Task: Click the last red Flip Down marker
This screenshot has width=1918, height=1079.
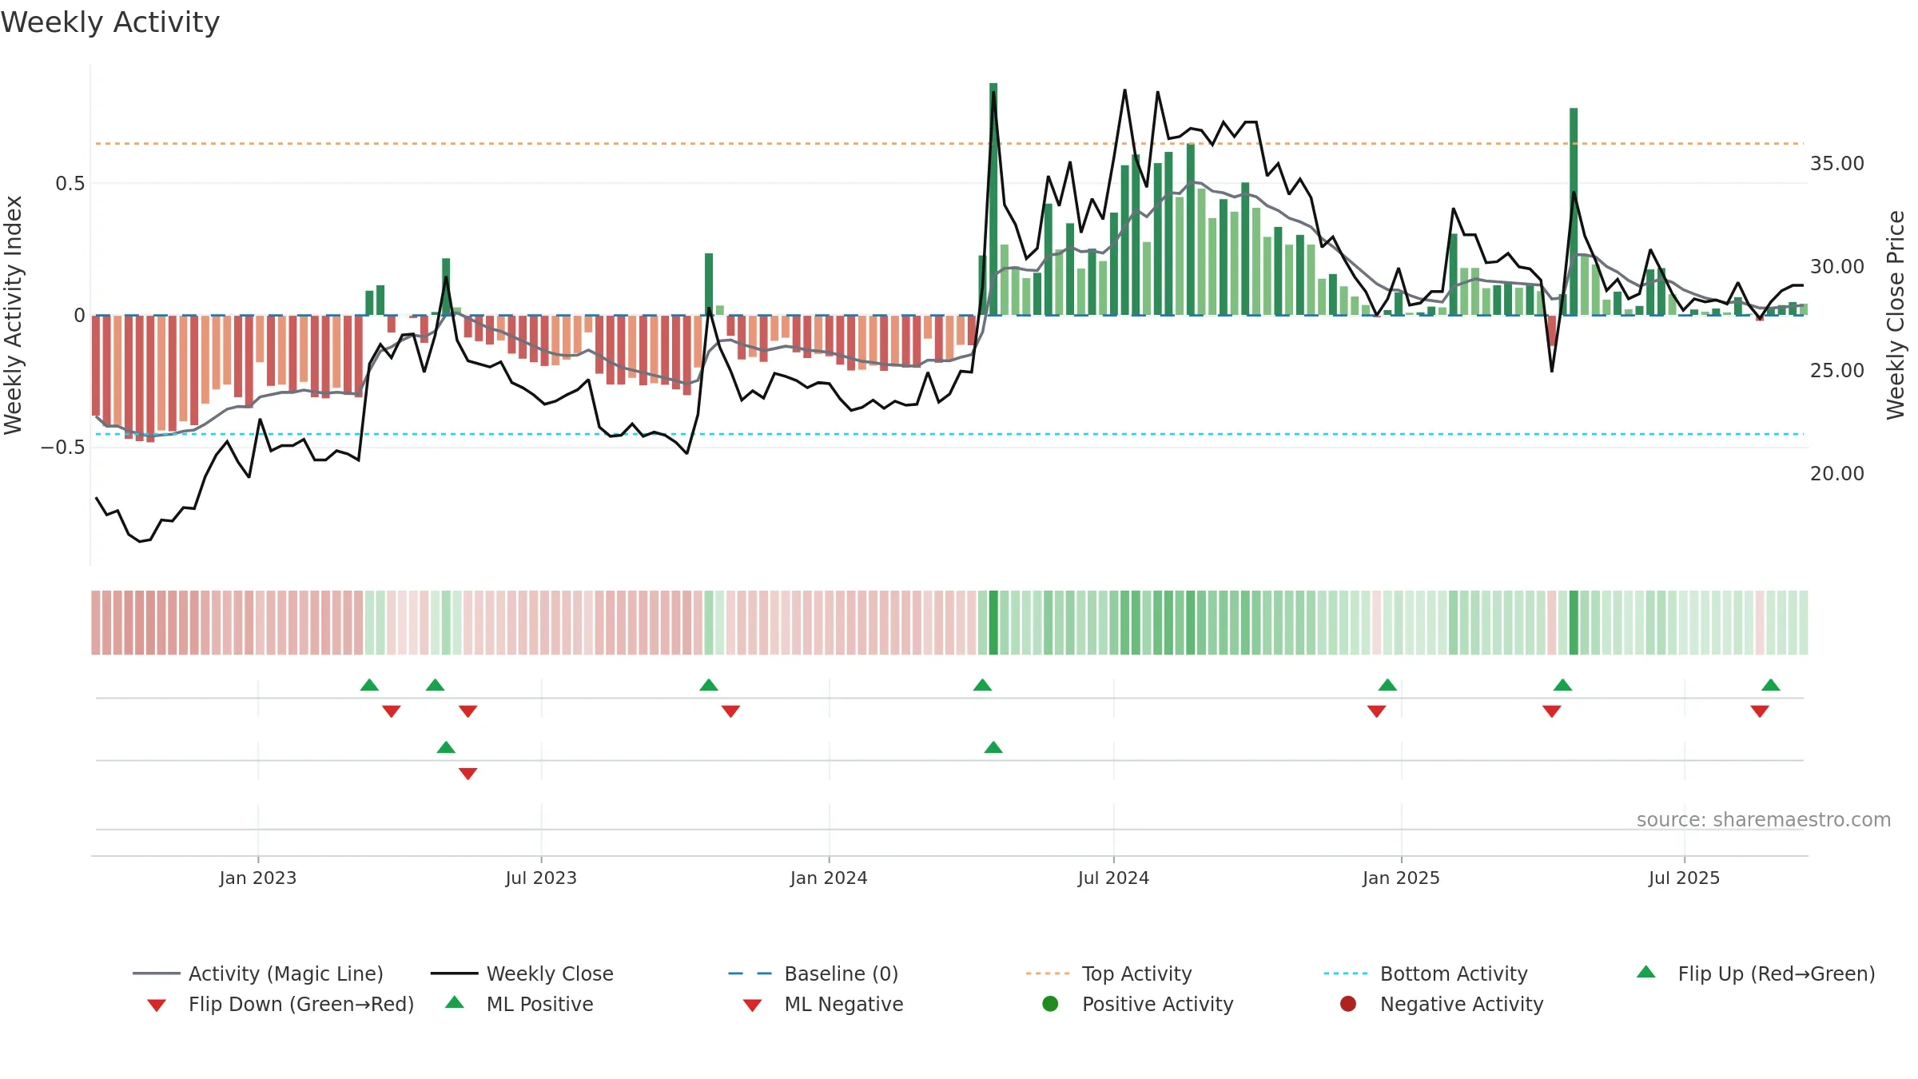Action: coord(1760,711)
